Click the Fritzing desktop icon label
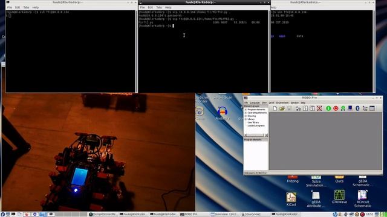This screenshot has height=217, width=387. (x=293, y=181)
